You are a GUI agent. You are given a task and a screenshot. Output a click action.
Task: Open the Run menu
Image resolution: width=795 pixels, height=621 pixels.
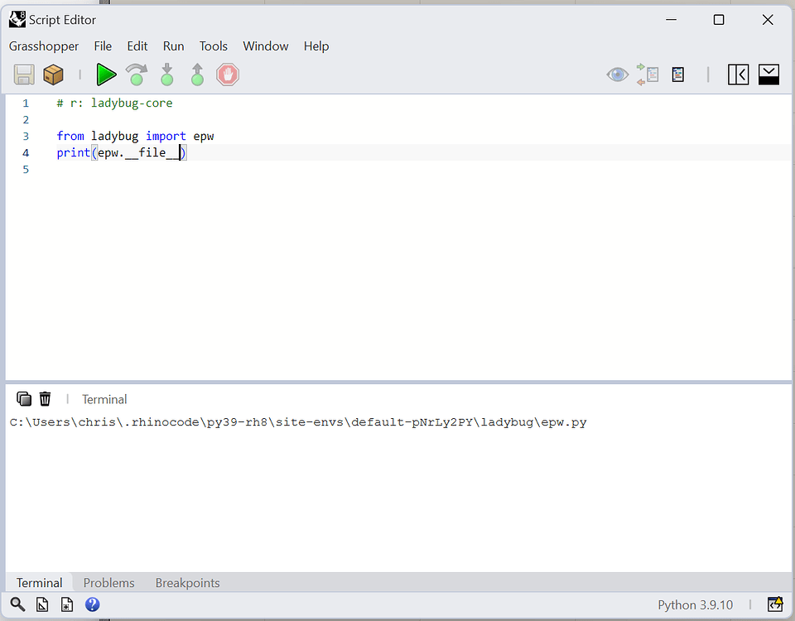click(x=173, y=46)
